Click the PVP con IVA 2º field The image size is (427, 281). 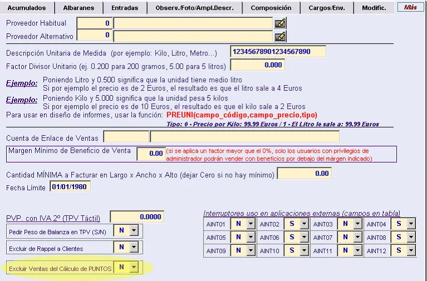pyautogui.click(x=137, y=217)
